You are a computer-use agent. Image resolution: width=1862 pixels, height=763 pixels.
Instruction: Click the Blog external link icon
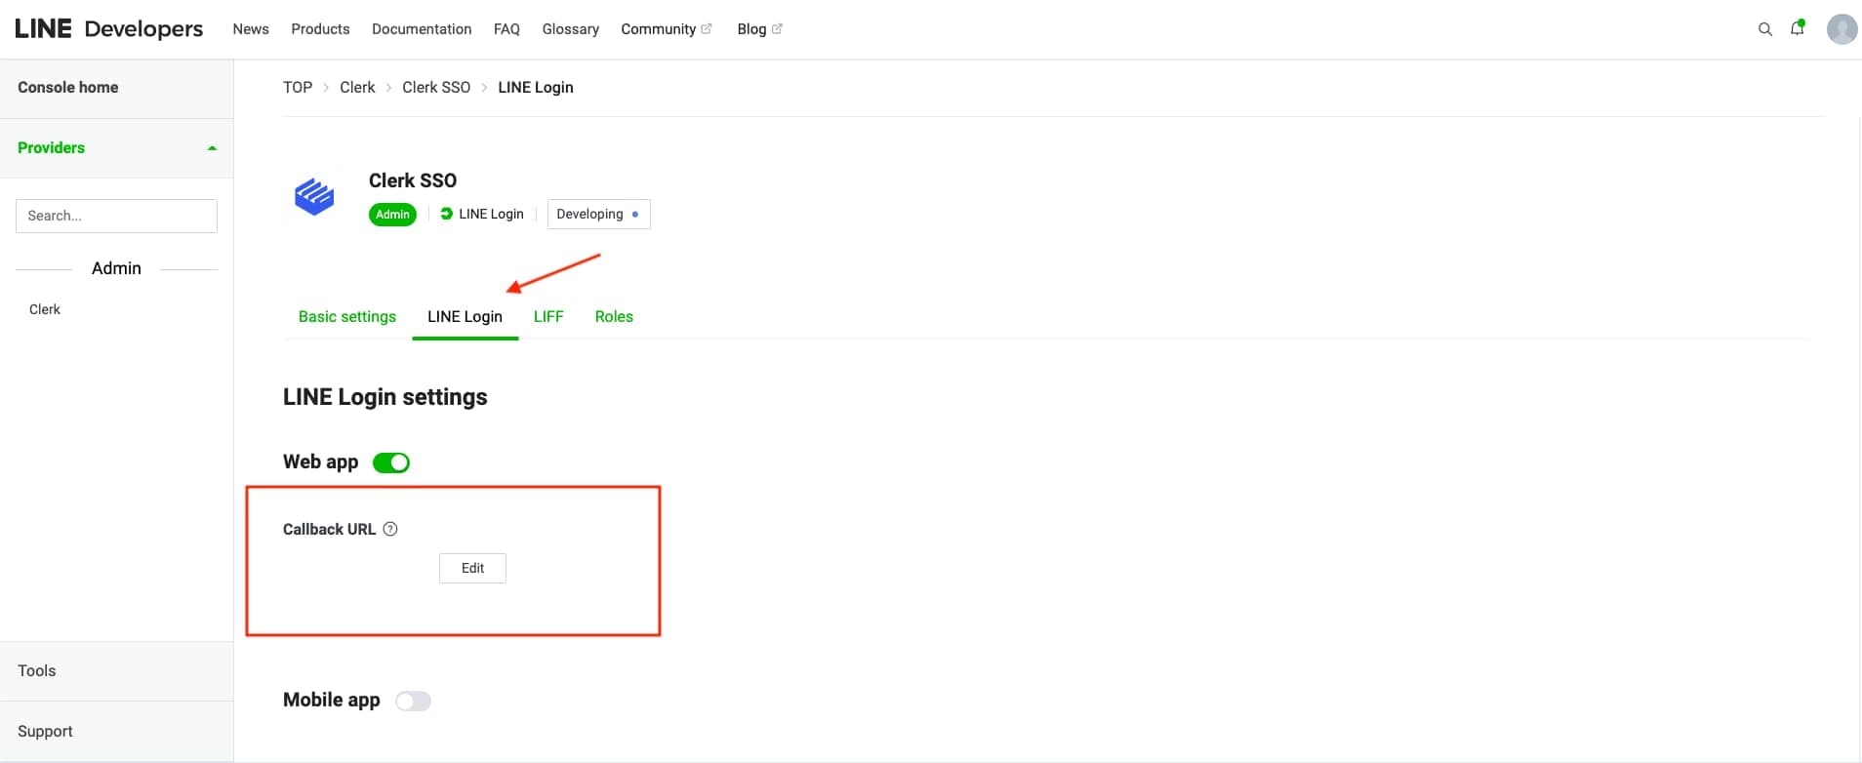[x=777, y=29]
